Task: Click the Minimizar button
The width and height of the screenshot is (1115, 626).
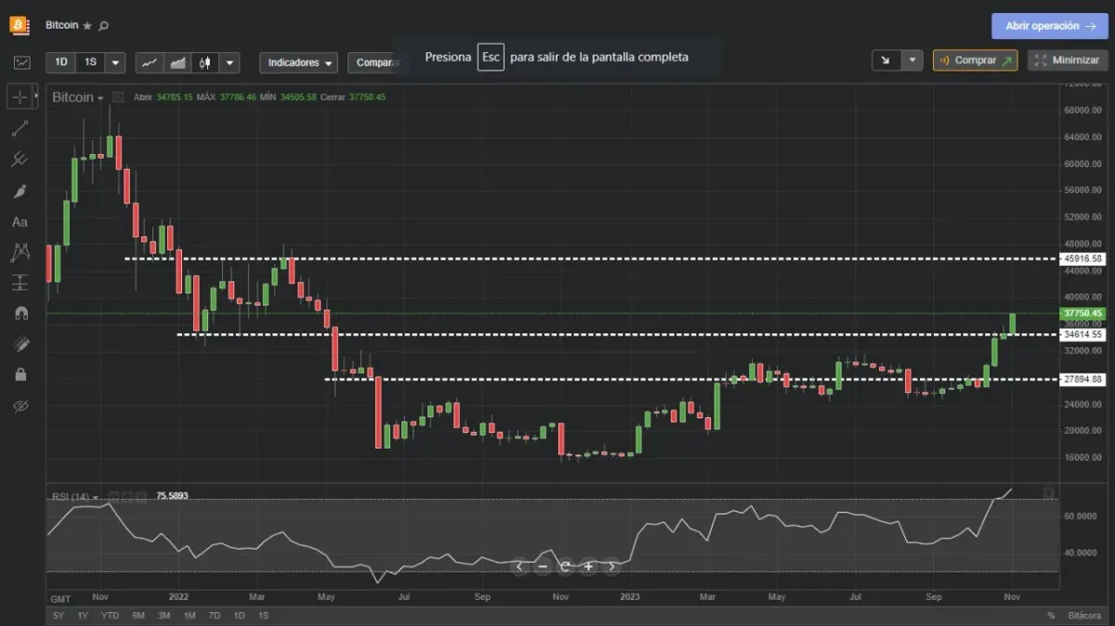Action: [1068, 60]
